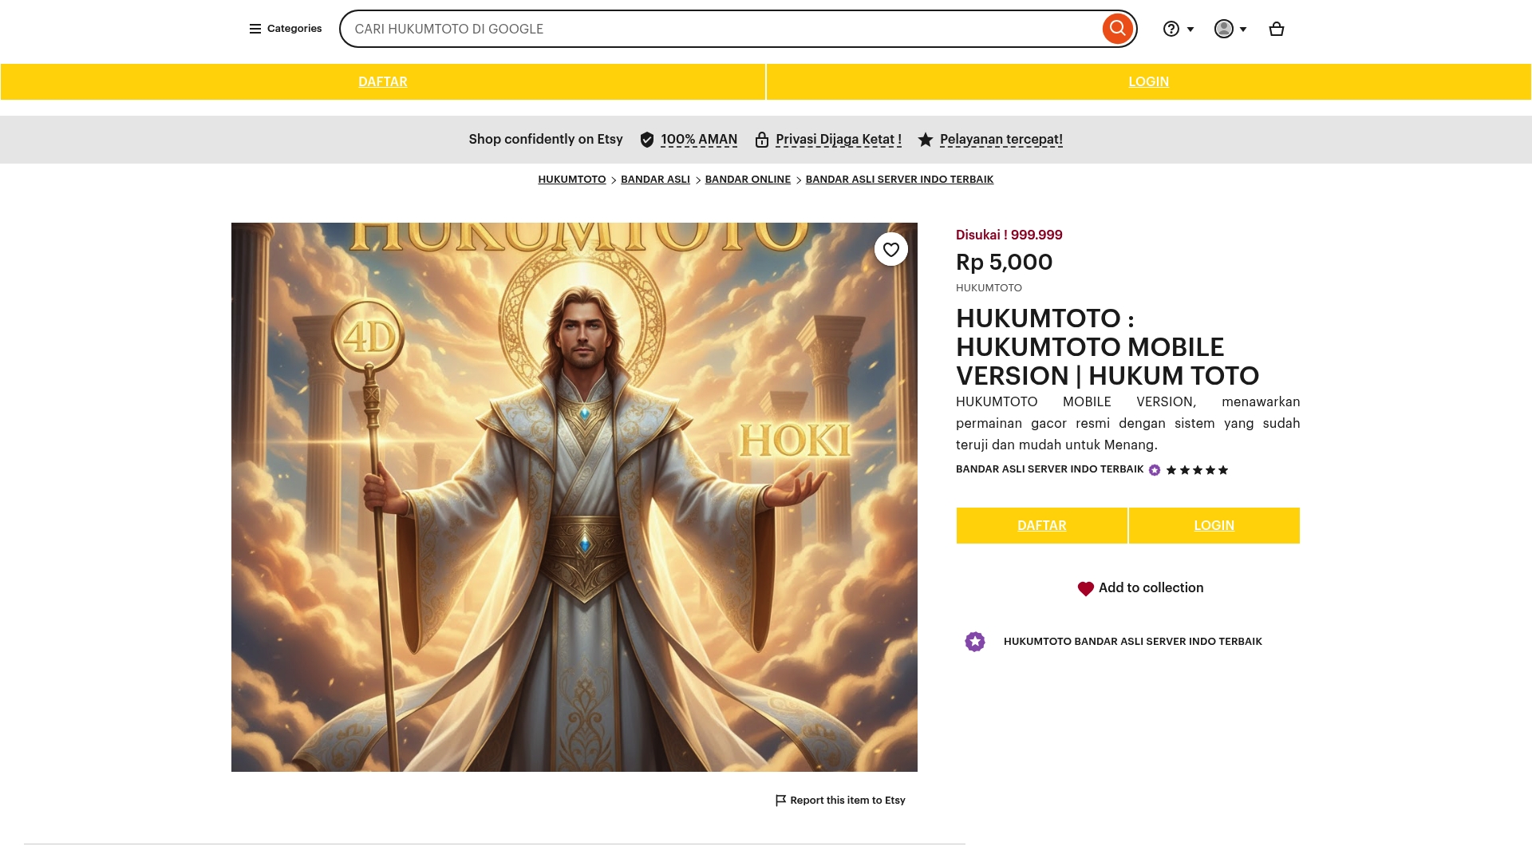Viewport: 1532px width, 862px height.
Task: Click the DAFTAR tab in yellow top bar
Action: tap(383, 81)
